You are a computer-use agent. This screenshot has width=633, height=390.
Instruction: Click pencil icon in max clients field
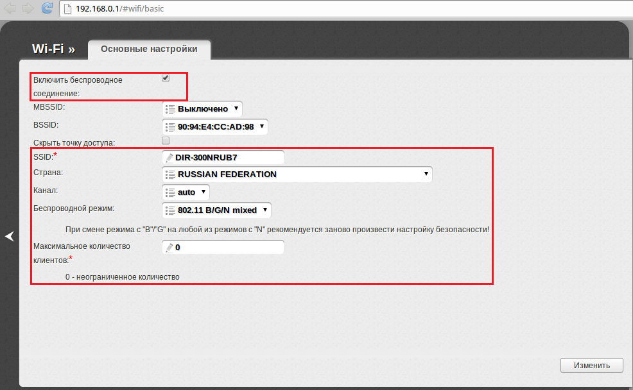(169, 248)
